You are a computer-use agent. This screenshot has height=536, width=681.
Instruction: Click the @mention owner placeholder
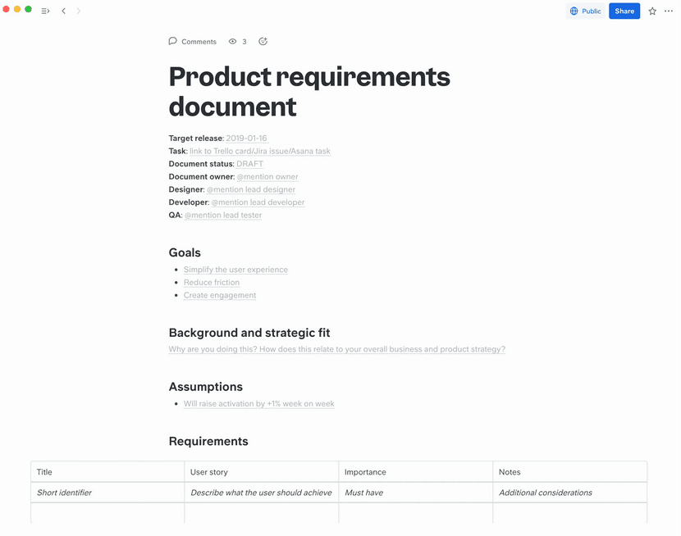pos(267,177)
